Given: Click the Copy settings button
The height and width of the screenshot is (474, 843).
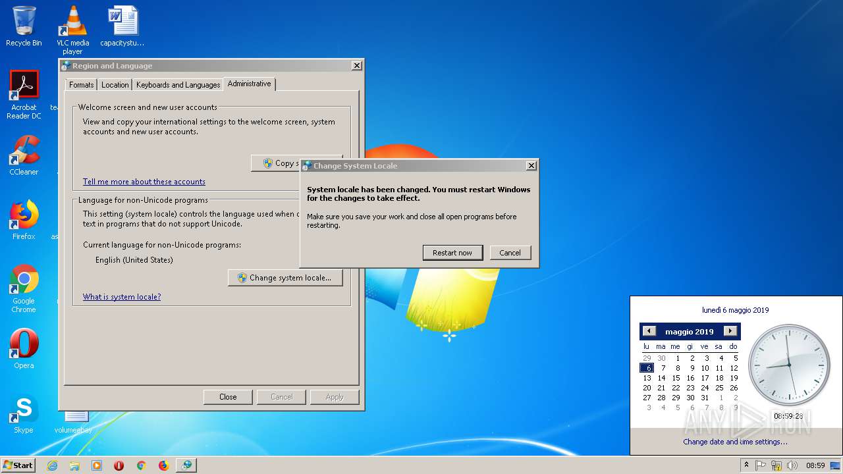Looking at the screenshot, I should 275,163.
